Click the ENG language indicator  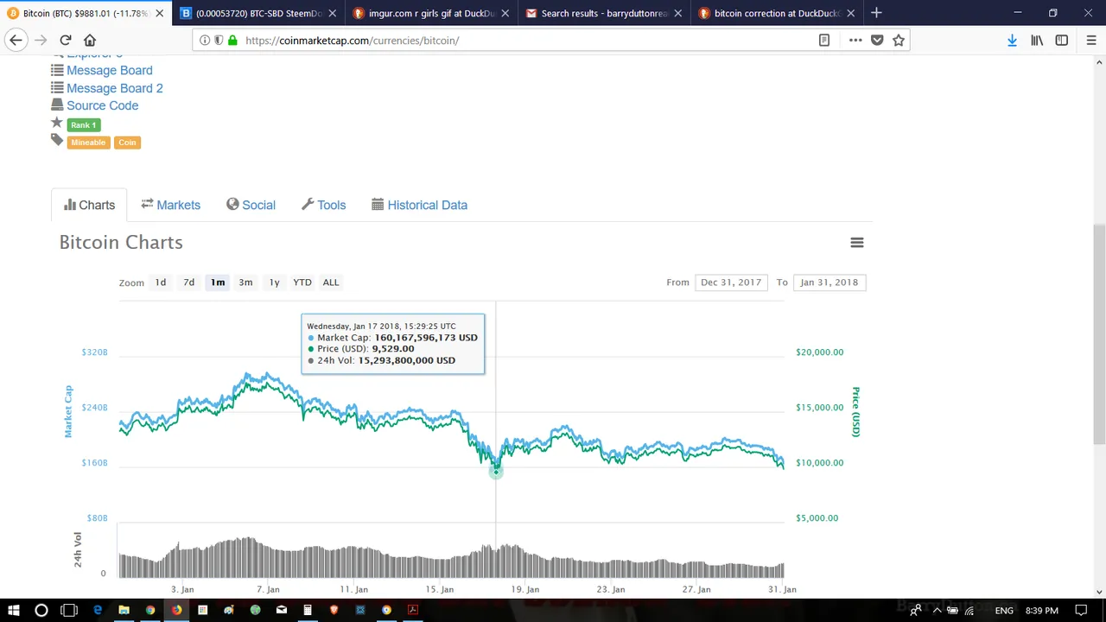(x=1004, y=610)
